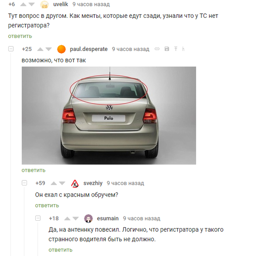Upvote esumain's comment
Viewport: 261px width, 256px height.
click(67, 218)
